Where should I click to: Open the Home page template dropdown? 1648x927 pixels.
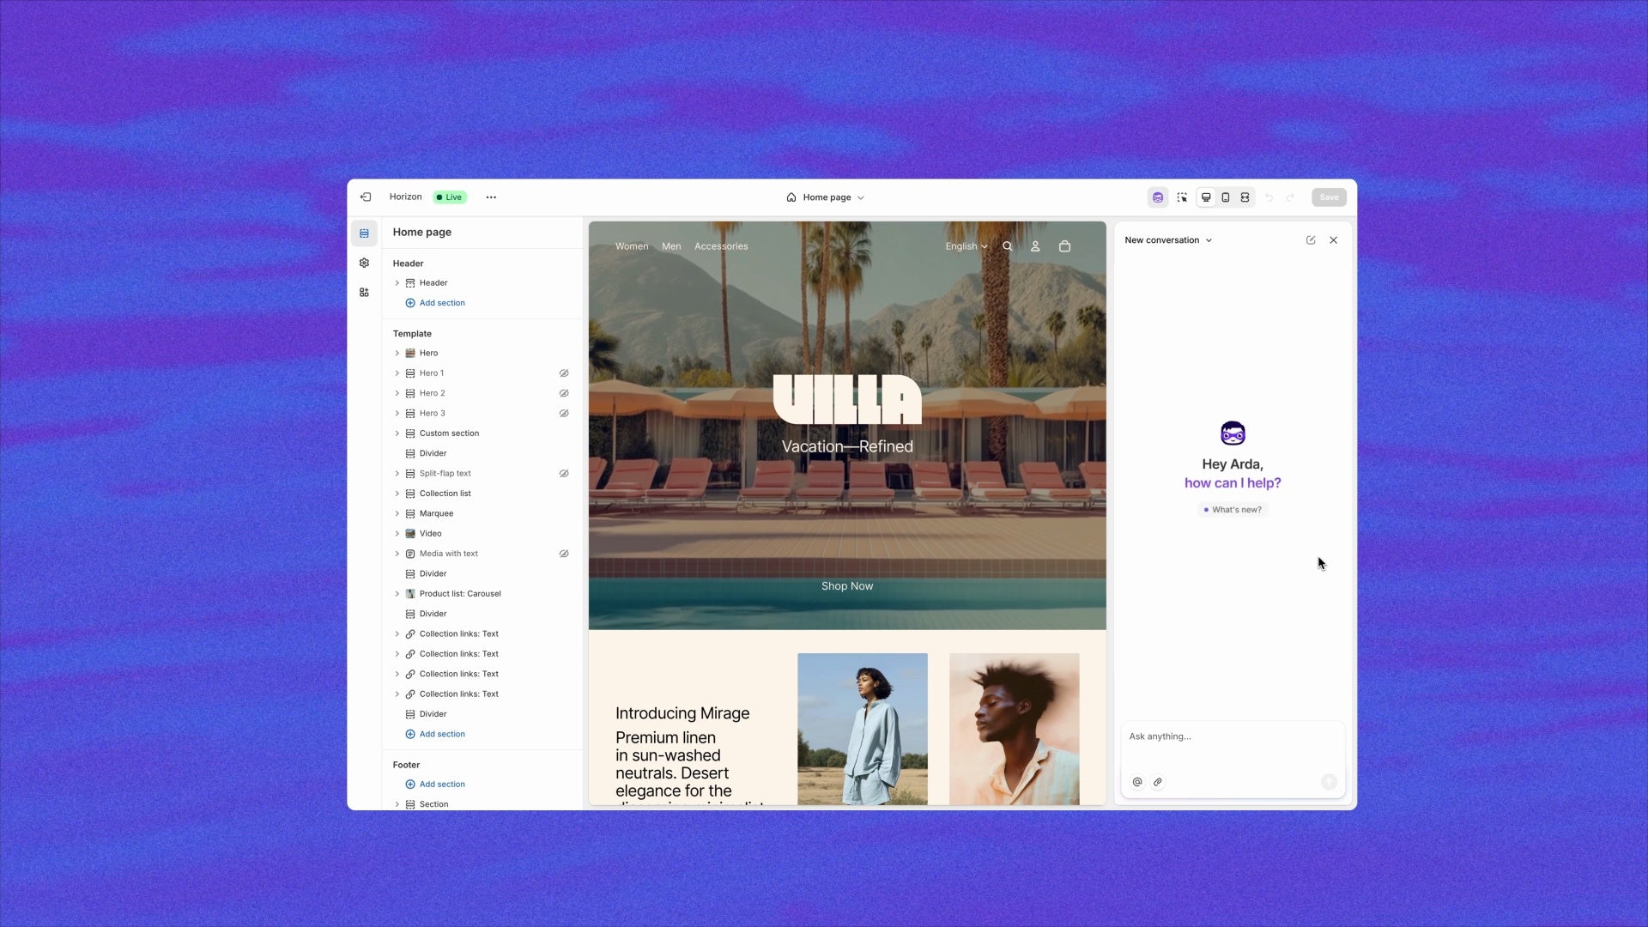click(x=826, y=197)
